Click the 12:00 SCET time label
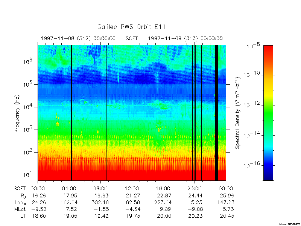The image size is (301, 226). (132, 189)
